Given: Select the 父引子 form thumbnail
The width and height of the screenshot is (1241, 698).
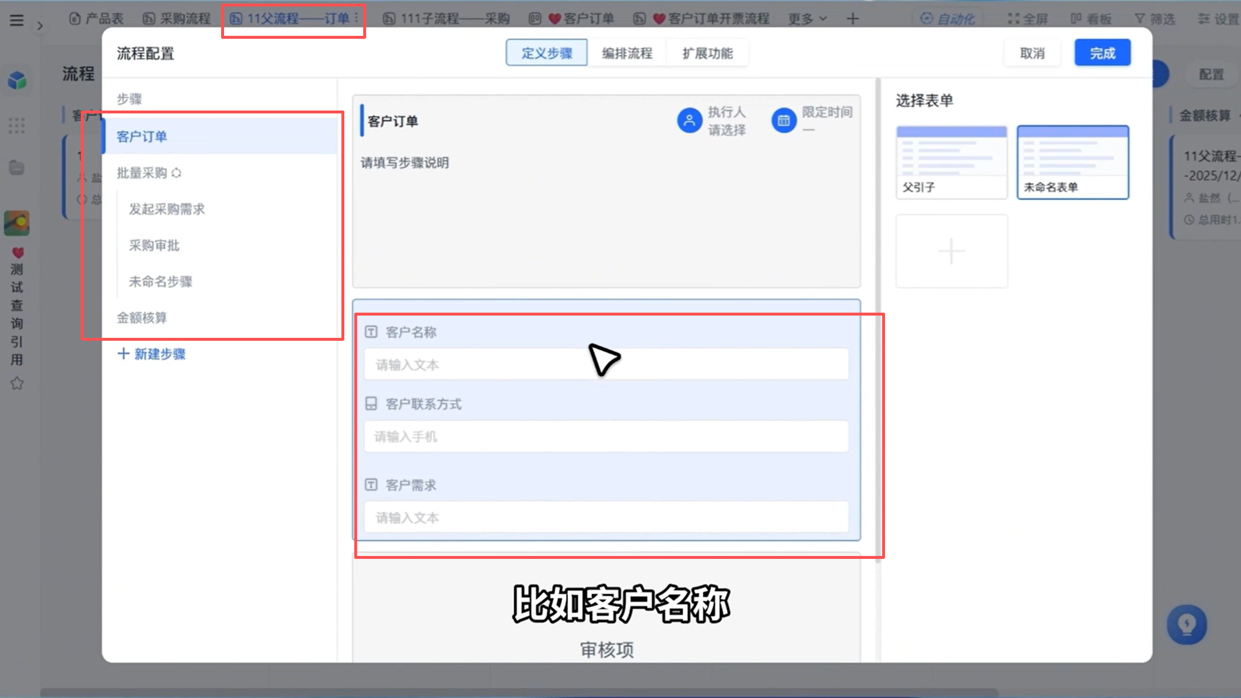Looking at the screenshot, I should pyautogui.click(x=951, y=162).
